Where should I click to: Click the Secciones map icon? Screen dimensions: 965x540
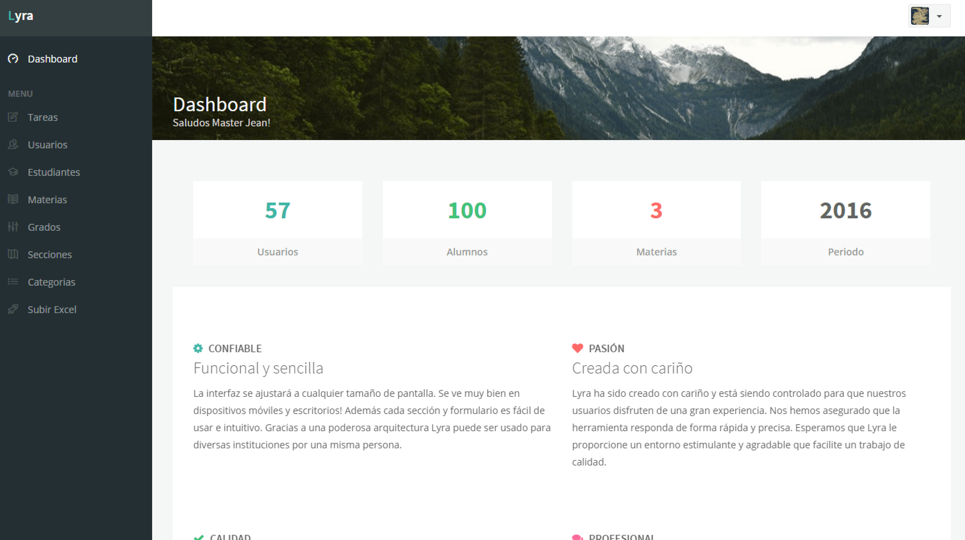coord(13,254)
